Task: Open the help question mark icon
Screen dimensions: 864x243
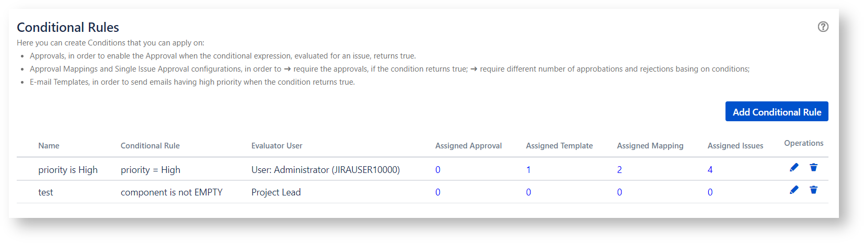Action: 823,27
